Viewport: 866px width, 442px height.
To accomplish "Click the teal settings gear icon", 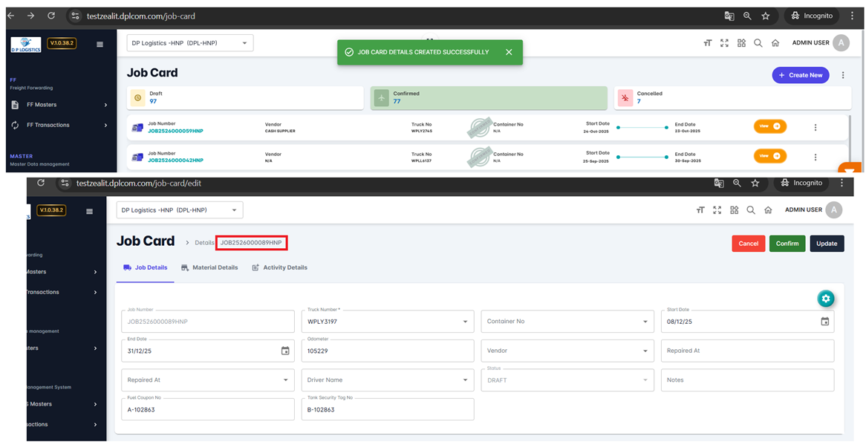I will (x=825, y=299).
